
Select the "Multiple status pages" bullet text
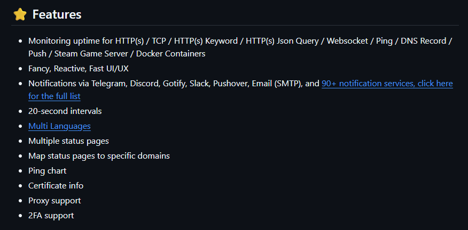click(x=68, y=141)
